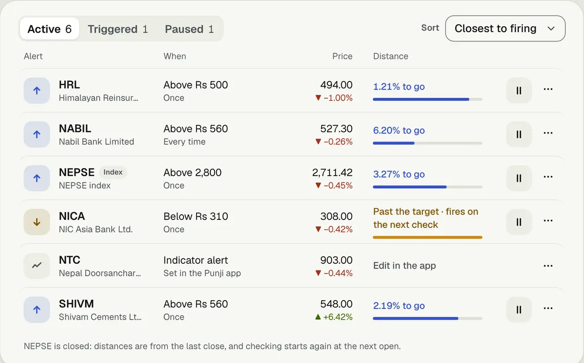The width and height of the screenshot is (584, 363).
Task: Open more options for SHIVM alert
Action: 548,309
